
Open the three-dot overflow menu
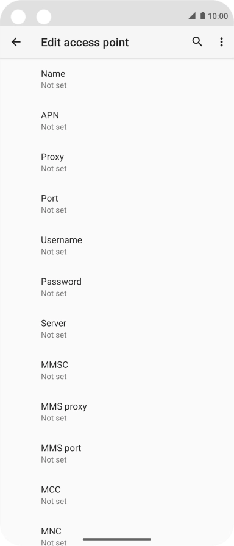221,42
